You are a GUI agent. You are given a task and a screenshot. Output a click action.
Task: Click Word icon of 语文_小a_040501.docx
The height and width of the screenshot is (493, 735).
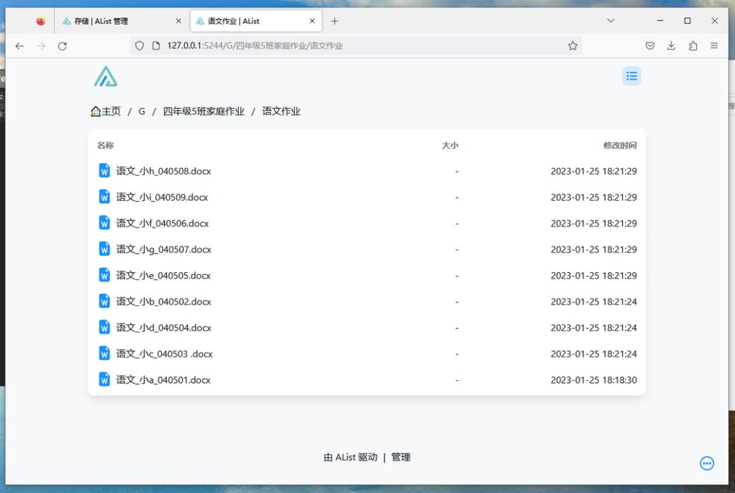pyautogui.click(x=104, y=379)
